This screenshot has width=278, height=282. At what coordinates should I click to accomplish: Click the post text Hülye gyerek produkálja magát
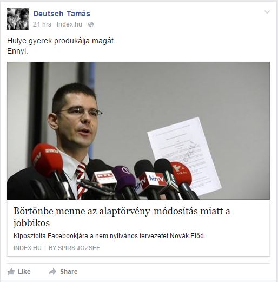(61, 41)
